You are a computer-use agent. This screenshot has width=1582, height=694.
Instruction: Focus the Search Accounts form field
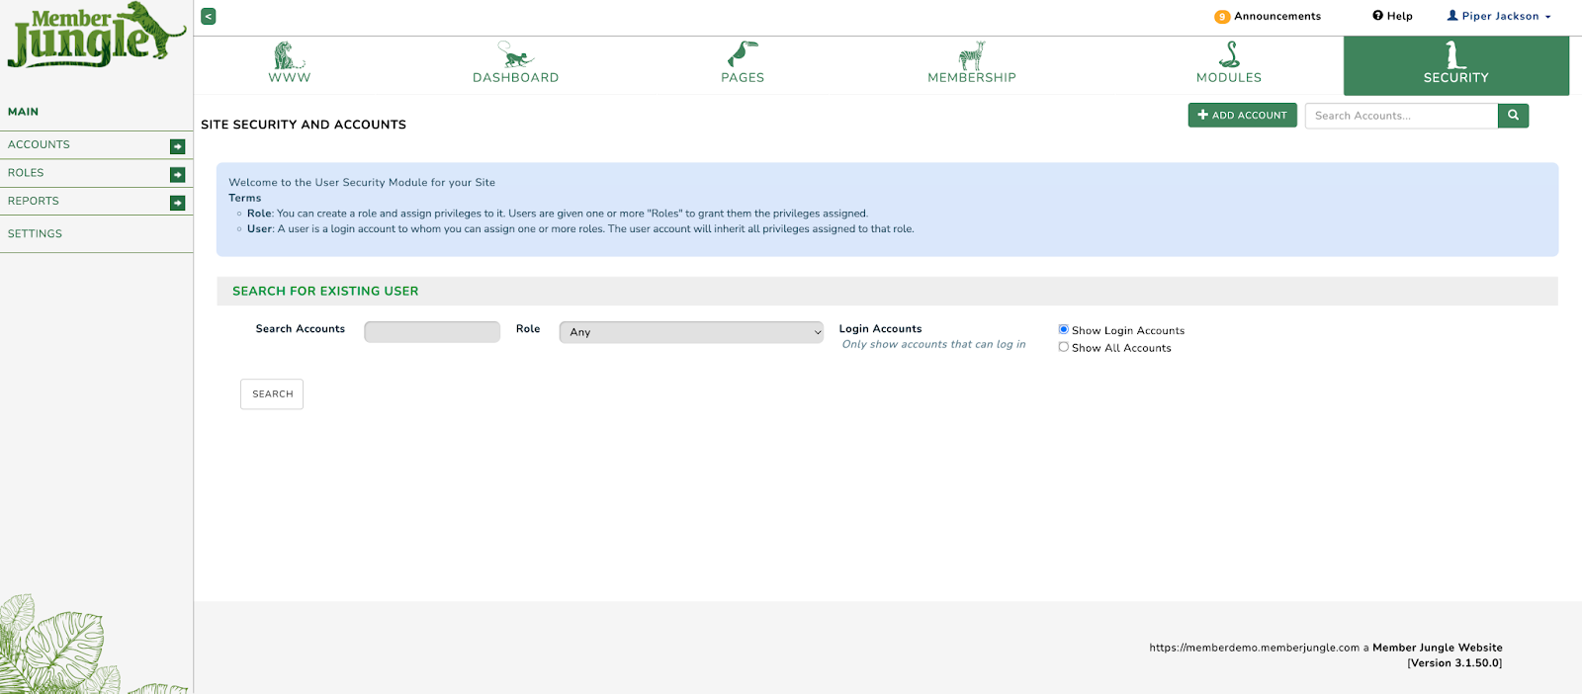click(432, 332)
